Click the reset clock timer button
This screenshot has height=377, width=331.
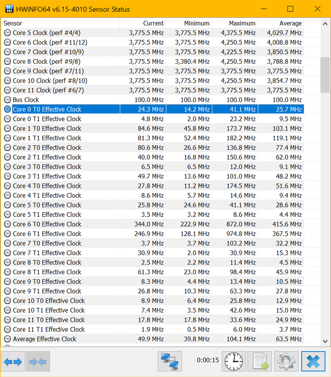point(233,361)
